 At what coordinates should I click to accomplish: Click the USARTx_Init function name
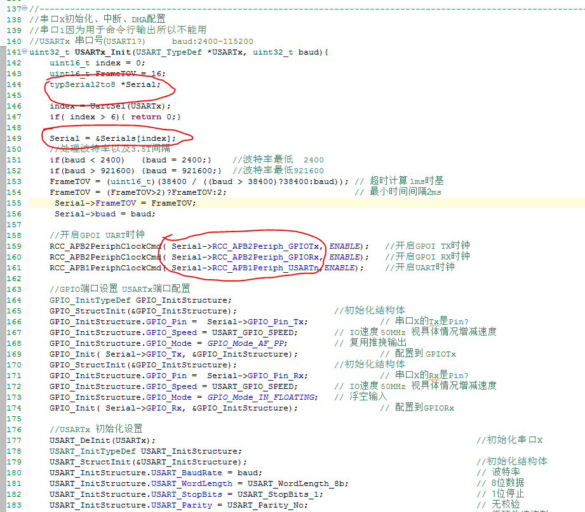point(104,52)
